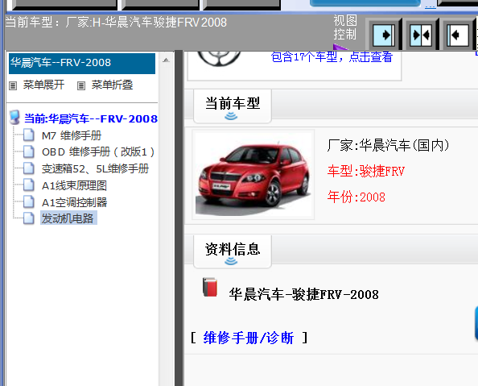Open A1空调控制器 entry
478x386 pixels.
74,202
